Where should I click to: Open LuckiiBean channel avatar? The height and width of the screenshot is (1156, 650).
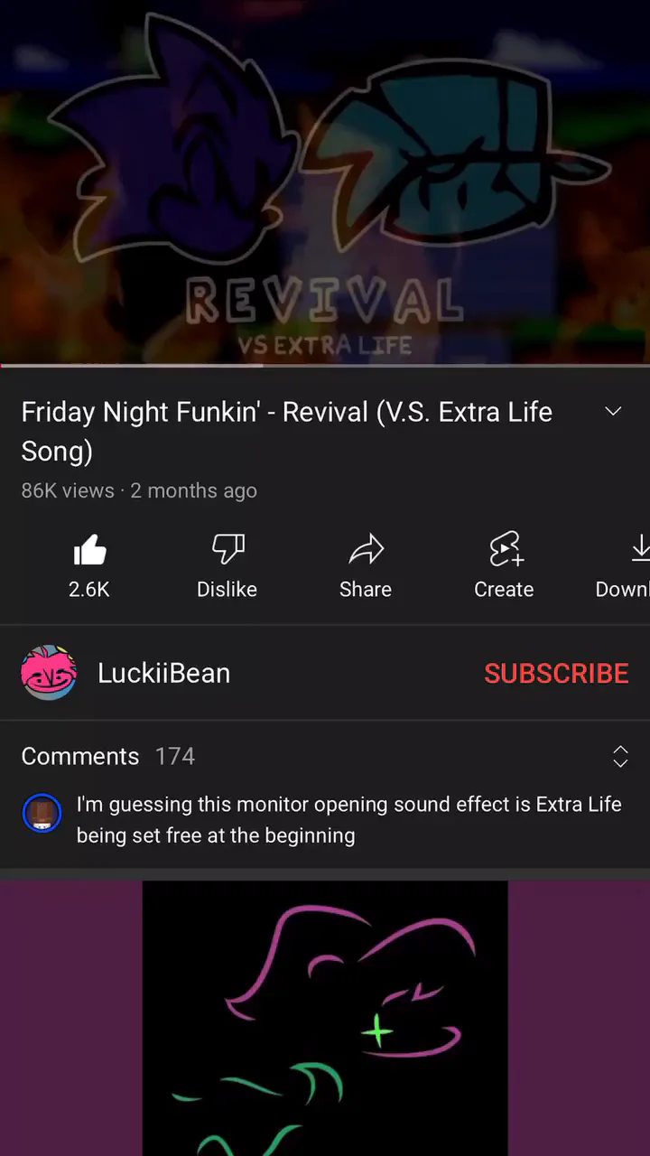[49, 673]
